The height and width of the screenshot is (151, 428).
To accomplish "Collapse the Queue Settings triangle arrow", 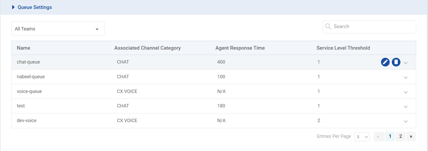I will tap(13, 7).
